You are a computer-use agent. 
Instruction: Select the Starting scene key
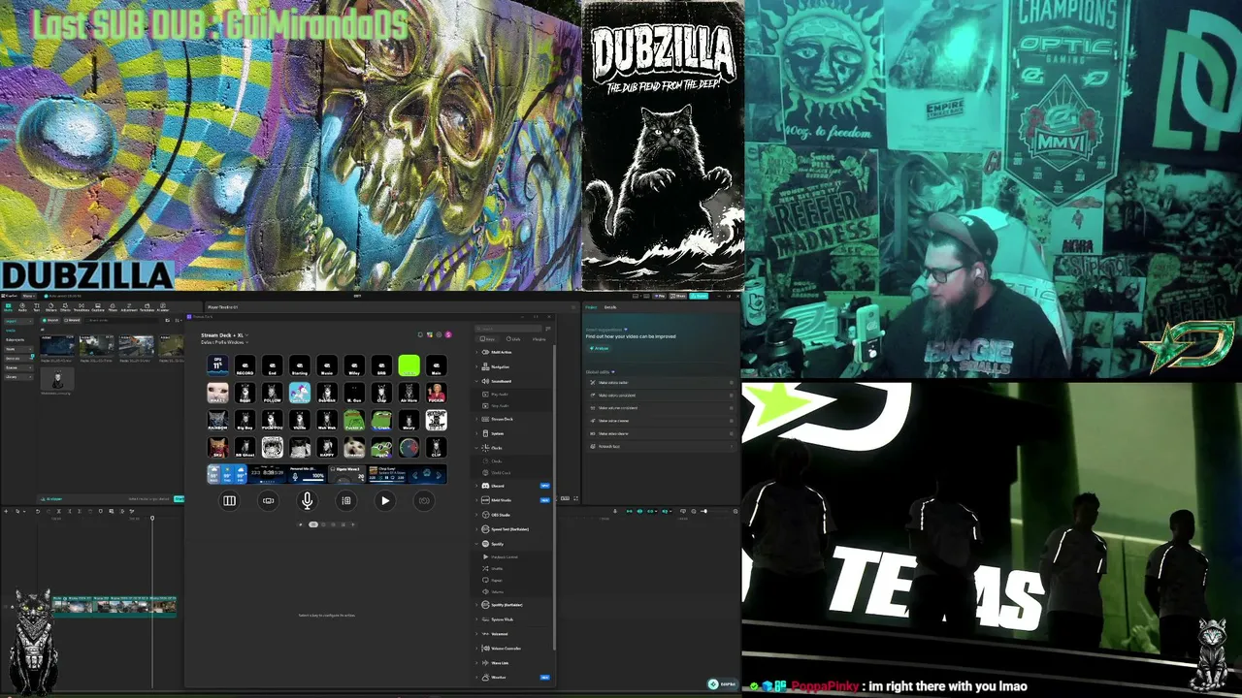[x=299, y=365]
